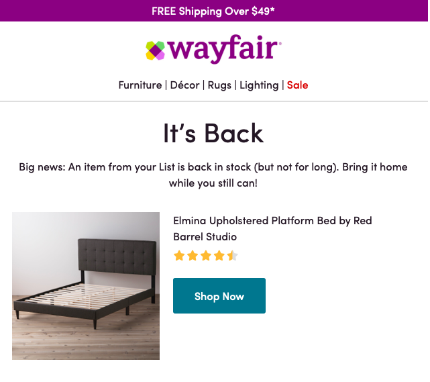Click the half-filled fifth rating star
This screenshot has height=382, width=430.
pyautogui.click(x=232, y=256)
